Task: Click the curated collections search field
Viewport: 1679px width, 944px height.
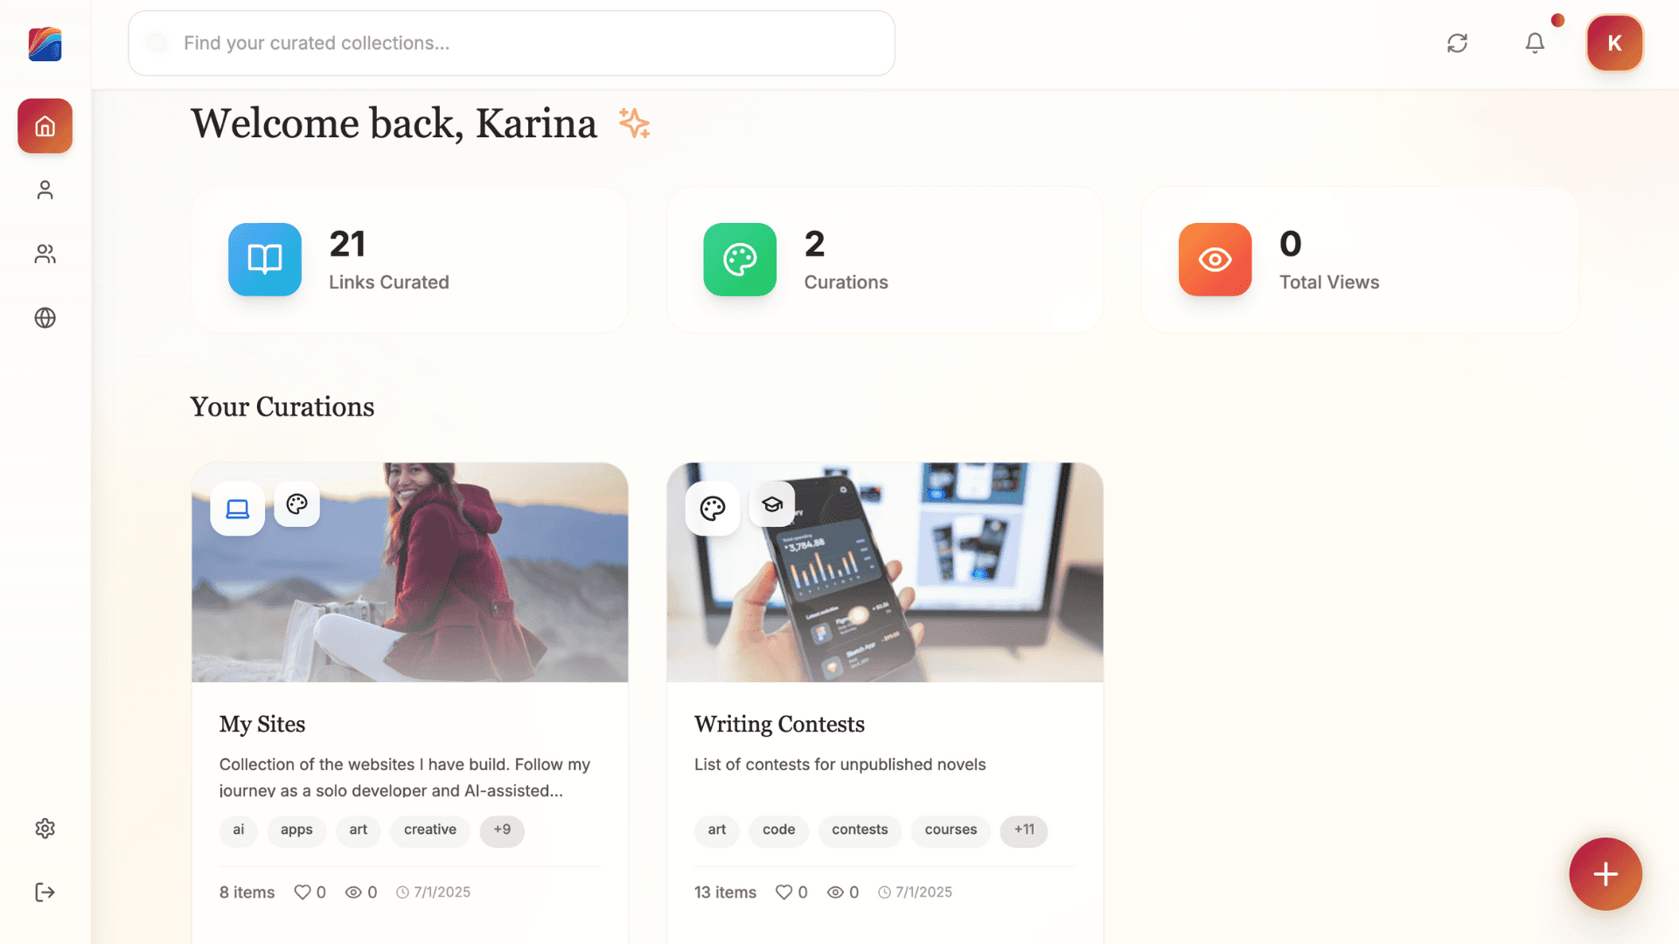Action: pos(511,43)
